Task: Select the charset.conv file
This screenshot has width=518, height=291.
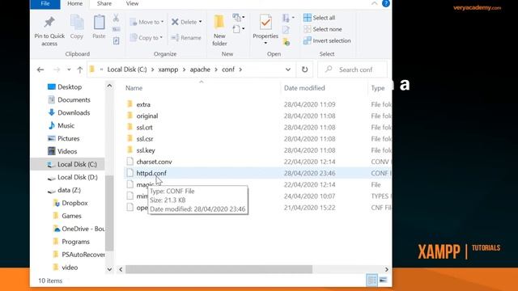Action: tap(154, 162)
